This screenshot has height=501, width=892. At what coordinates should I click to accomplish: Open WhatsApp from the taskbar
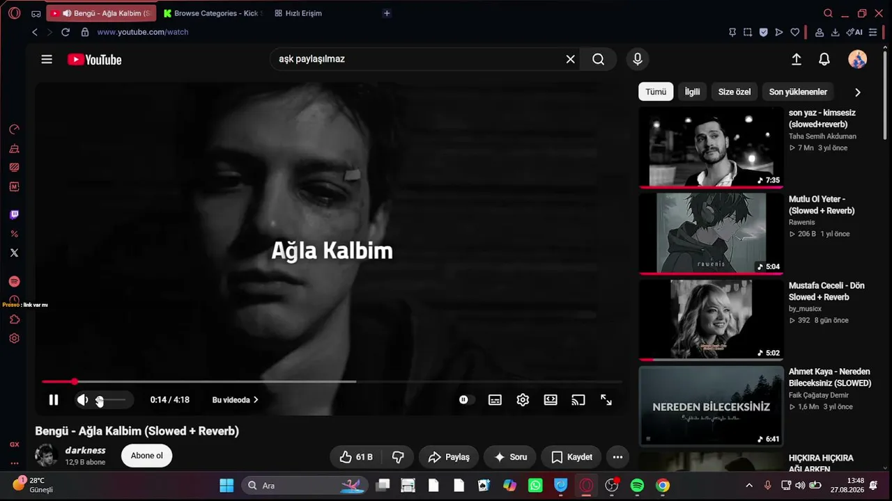click(x=535, y=486)
